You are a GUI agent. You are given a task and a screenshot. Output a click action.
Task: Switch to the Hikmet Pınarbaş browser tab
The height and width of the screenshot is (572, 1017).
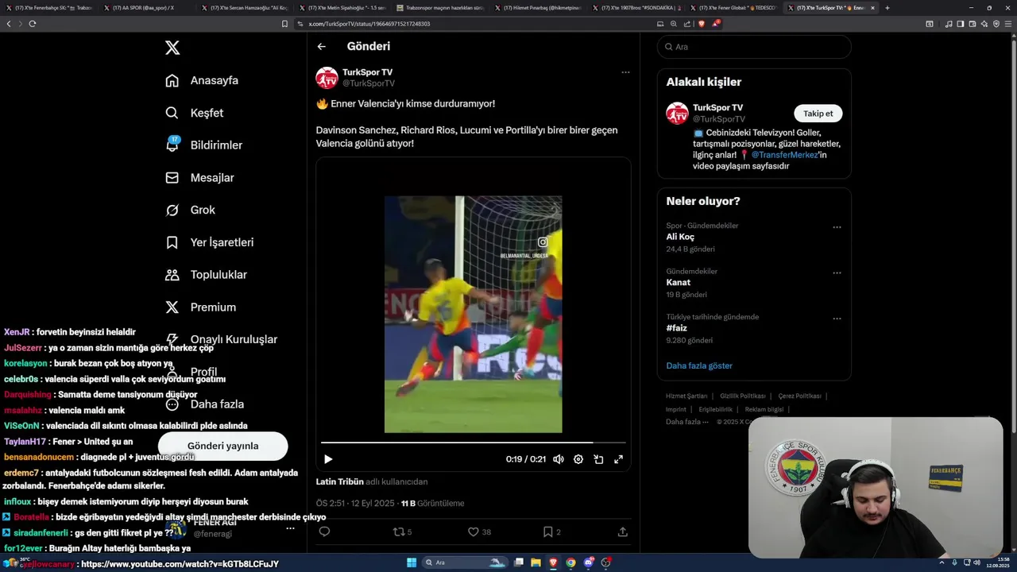(539, 7)
